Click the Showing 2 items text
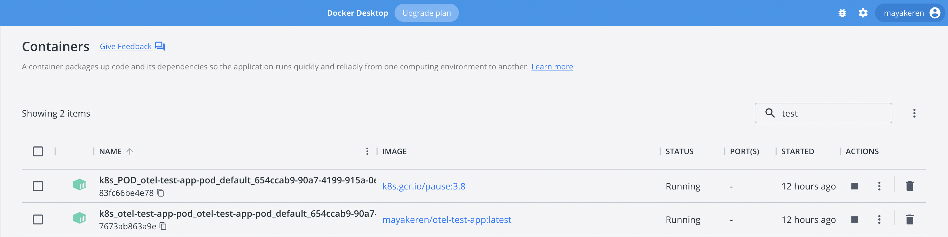948x237 pixels. (56, 113)
